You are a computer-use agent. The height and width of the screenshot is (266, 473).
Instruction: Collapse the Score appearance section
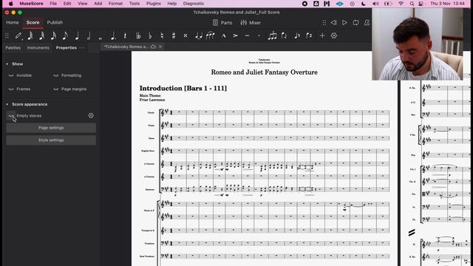coord(7,104)
